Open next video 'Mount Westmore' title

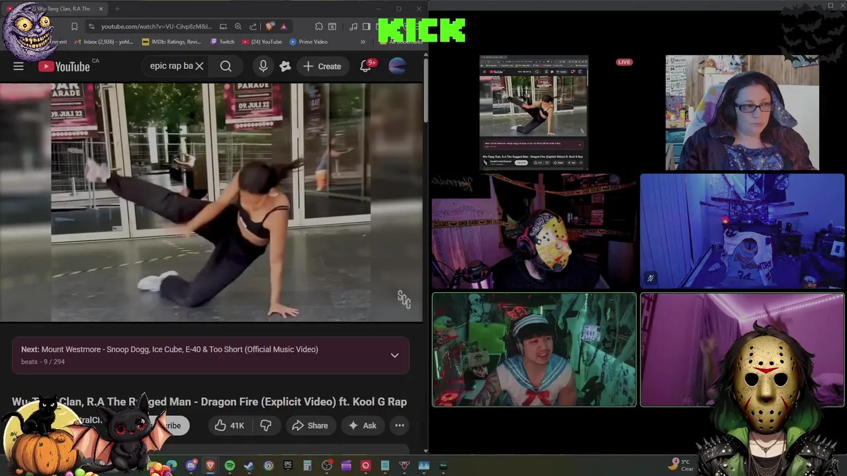179,349
